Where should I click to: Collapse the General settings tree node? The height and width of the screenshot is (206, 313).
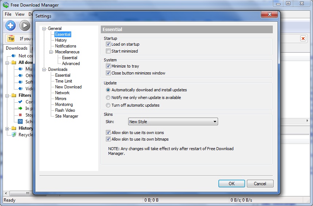coord(44,28)
